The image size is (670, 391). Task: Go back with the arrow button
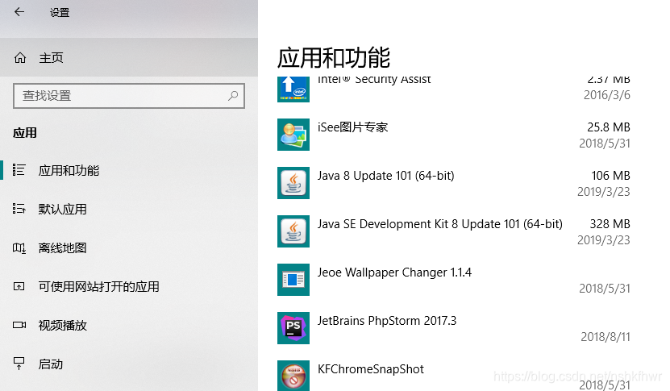click(19, 12)
